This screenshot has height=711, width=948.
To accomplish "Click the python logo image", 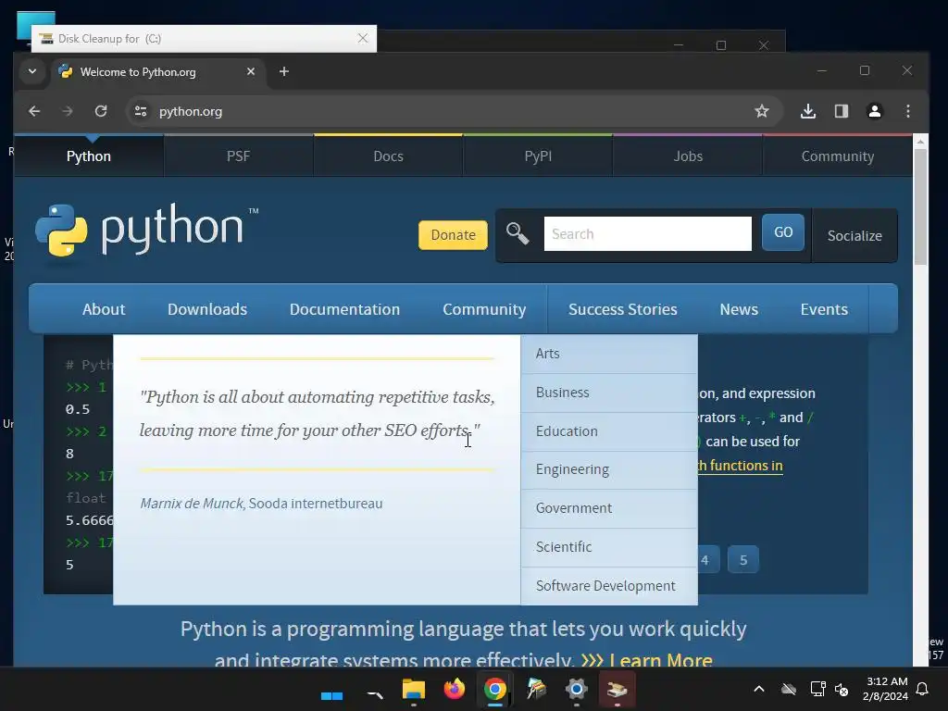I will coord(147,230).
